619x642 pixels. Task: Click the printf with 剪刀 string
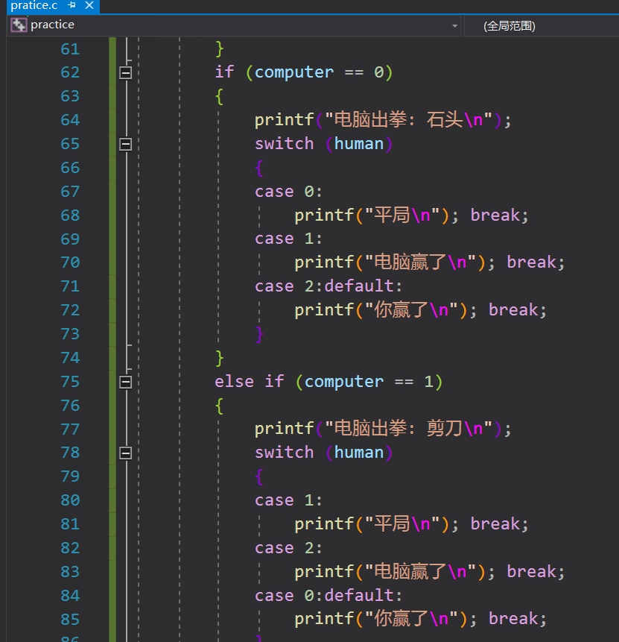pyautogui.click(x=383, y=429)
